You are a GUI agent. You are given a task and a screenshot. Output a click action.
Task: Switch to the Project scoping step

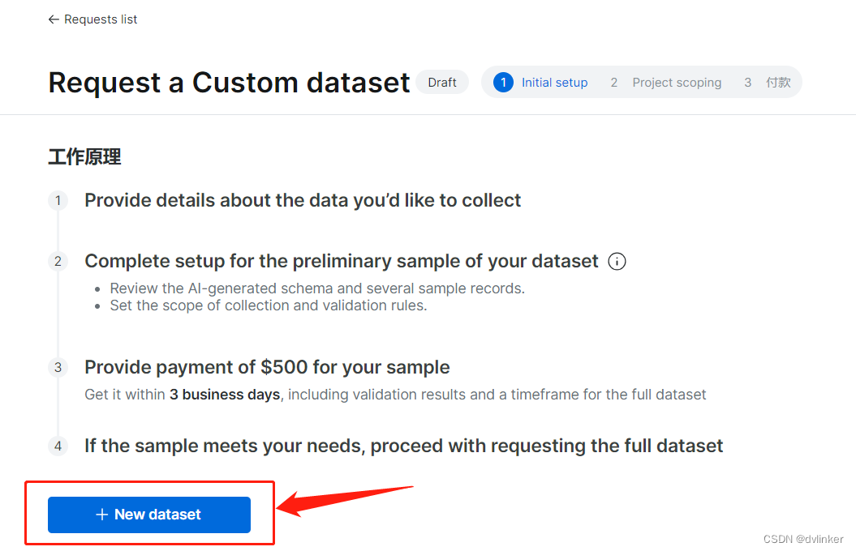[677, 83]
